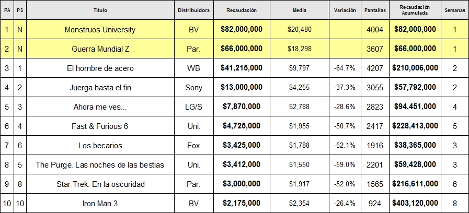
Task: Click the -64.7% variation cell
Action: 345,68
